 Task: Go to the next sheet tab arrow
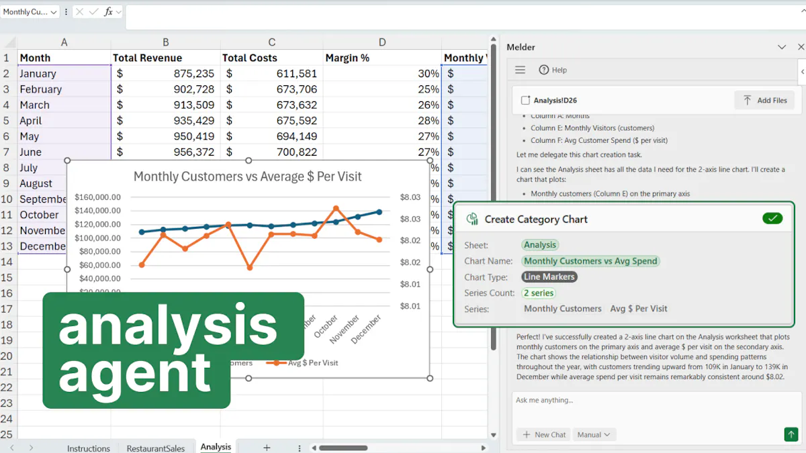tap(31, 448)
